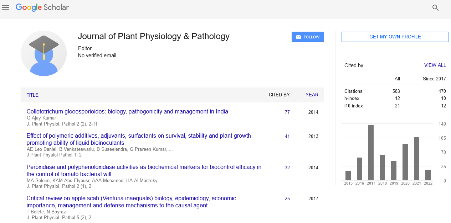Click 'J. Plant Physiol. Pathol 5 (2), 2' text

pos(59,218)
